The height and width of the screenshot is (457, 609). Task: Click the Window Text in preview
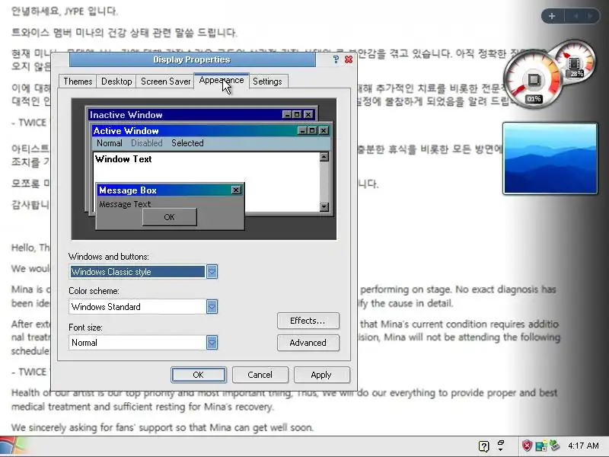pyautogui.click(x=123, y=159)
